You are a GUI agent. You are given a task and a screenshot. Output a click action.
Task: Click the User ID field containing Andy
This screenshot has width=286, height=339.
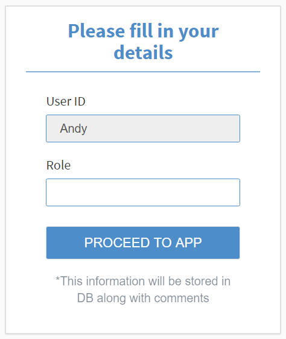coord(143,128)
